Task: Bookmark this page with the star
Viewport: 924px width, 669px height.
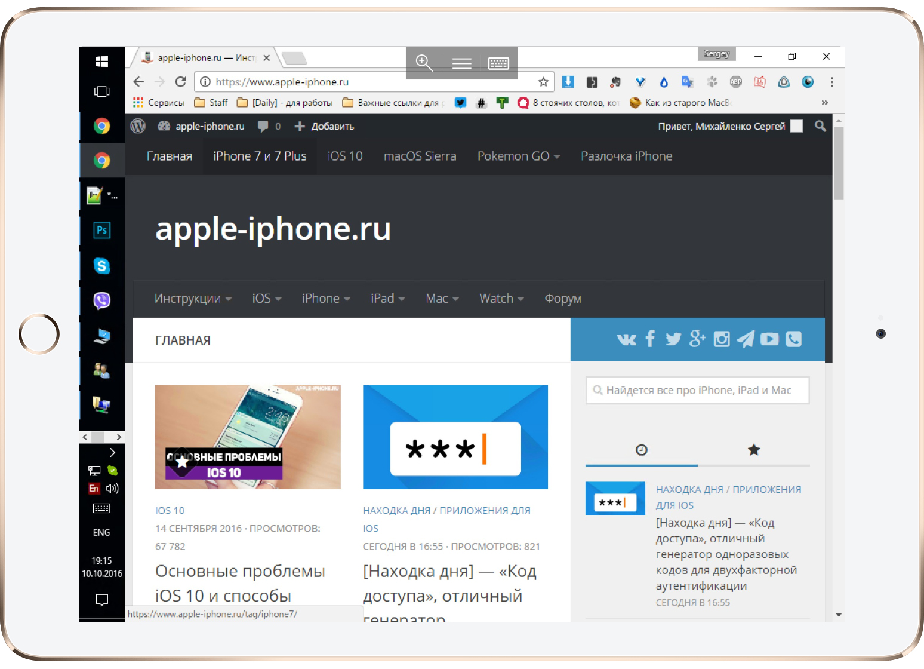Action: (543, 82)
